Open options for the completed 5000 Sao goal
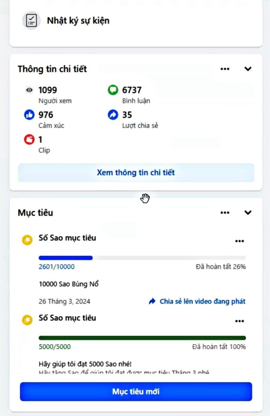270x416 pixels. point(240,321)
